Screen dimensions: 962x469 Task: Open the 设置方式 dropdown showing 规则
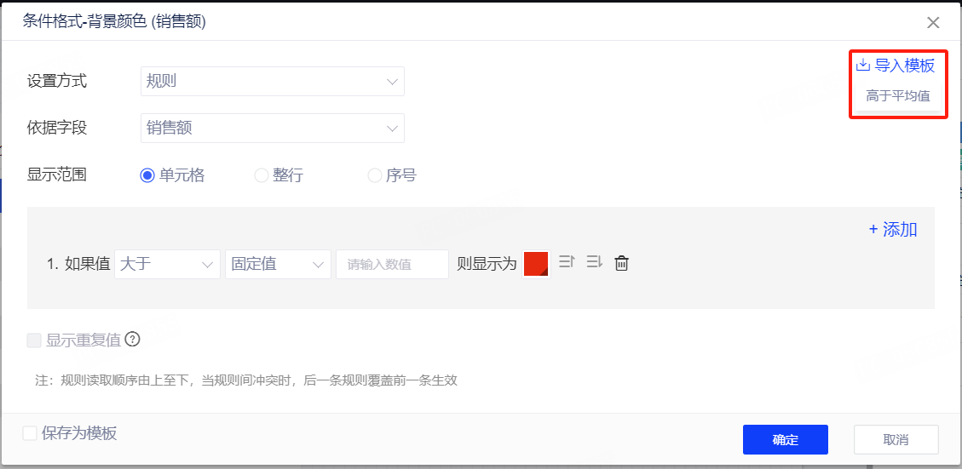coord(272,82)
